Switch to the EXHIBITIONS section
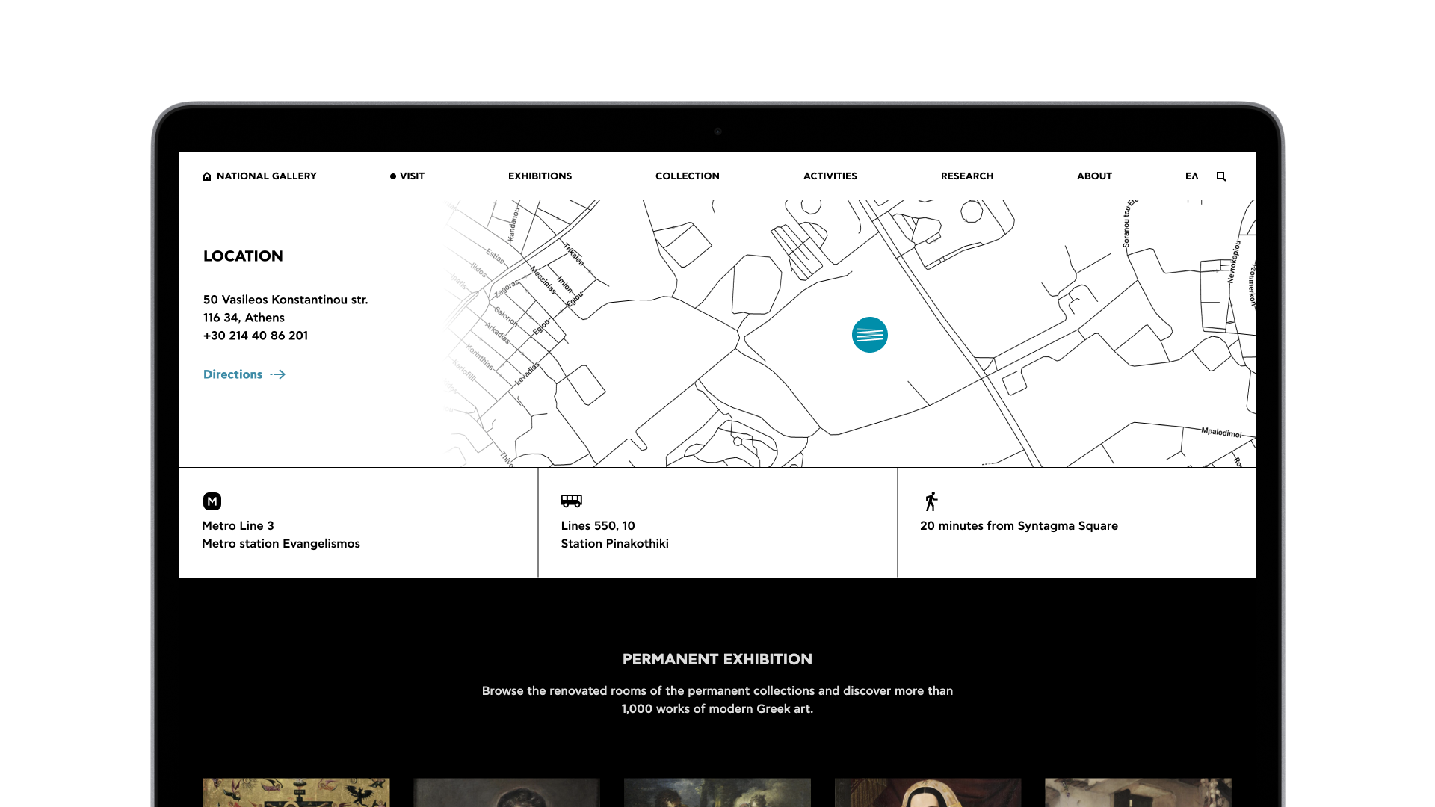The image size is (1435, 807). tap(540, 176)
